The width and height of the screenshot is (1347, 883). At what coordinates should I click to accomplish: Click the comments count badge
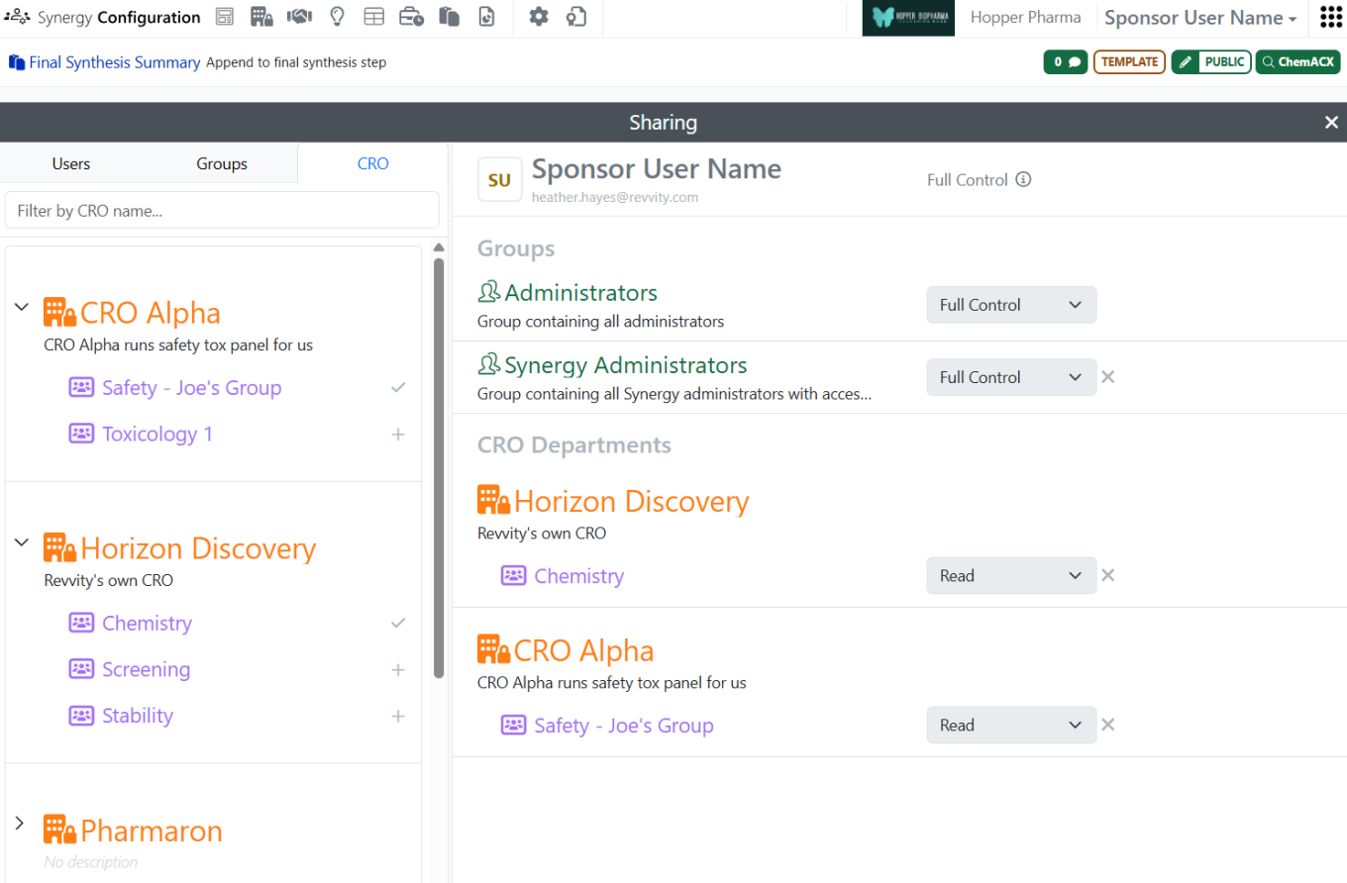point(1066,62)
